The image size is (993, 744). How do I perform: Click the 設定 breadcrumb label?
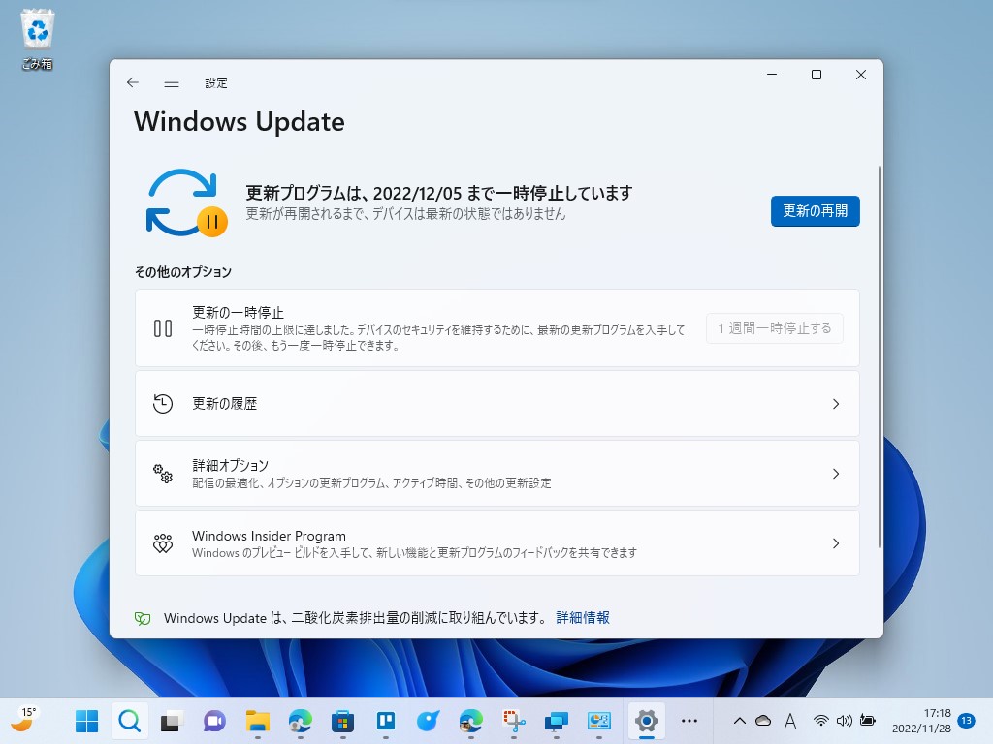[216, 83]
